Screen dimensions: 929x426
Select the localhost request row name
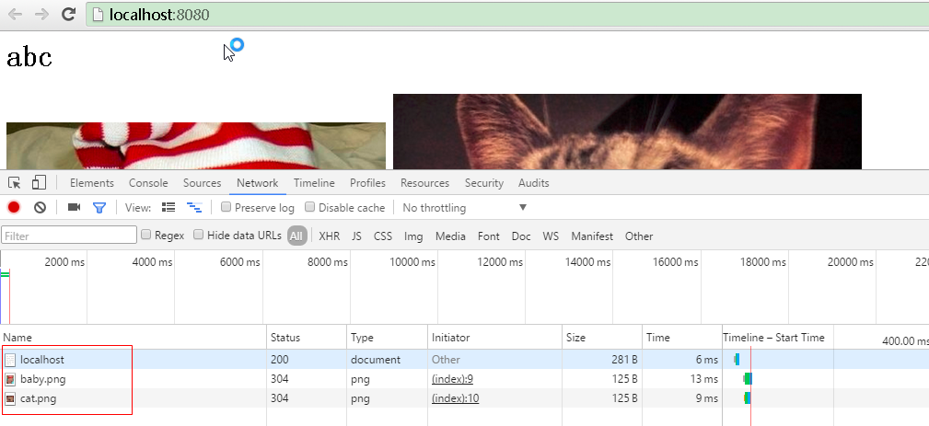pyautogui.click(x=42, y=360)
